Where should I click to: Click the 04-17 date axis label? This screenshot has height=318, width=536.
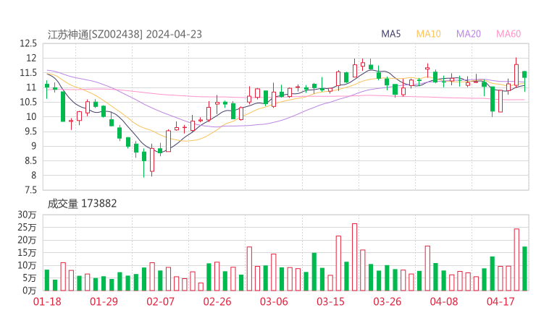point(501,301)
